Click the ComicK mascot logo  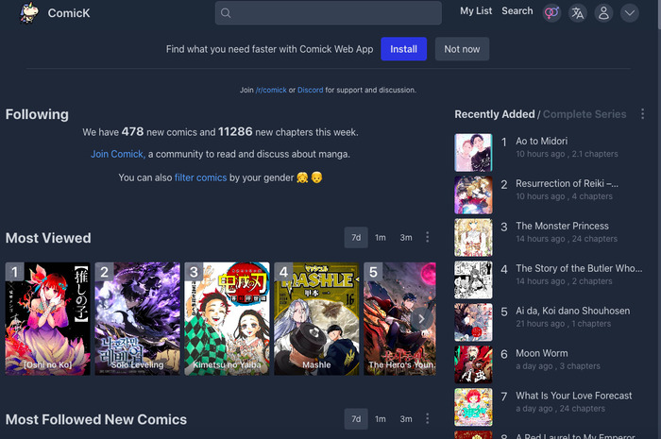[x=29, y=12]
